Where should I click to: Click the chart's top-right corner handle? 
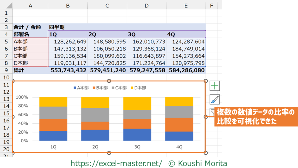coord(206,81)
